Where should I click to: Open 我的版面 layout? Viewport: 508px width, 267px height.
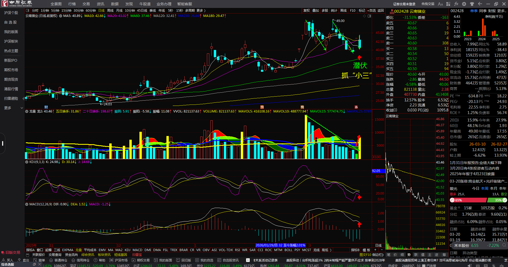tap(163, 260)
